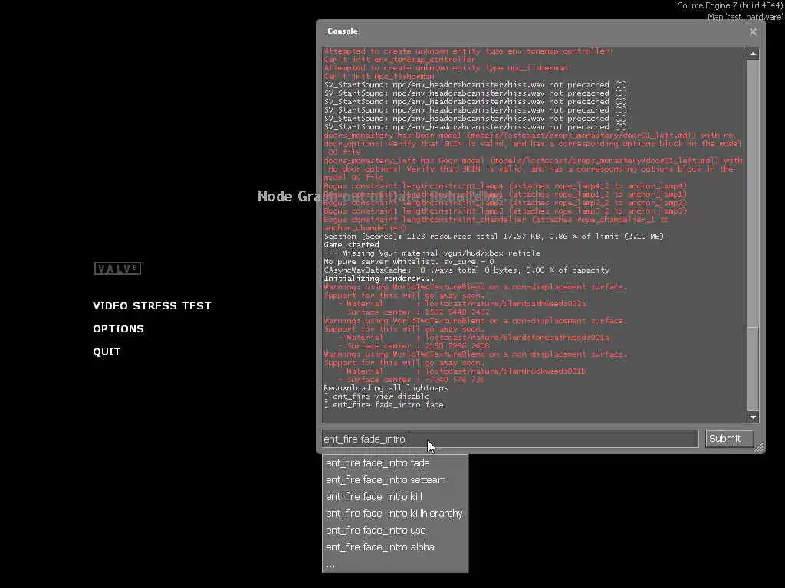
Task: Click the VALVE logo
Action: click(x=118, y=269)
